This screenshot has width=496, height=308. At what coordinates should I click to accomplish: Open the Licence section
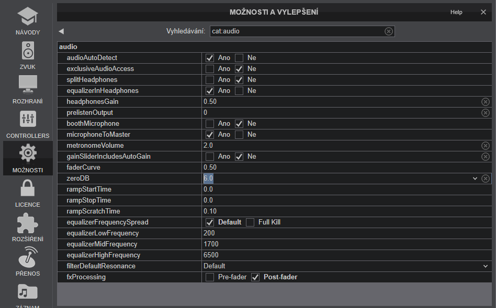28,193
